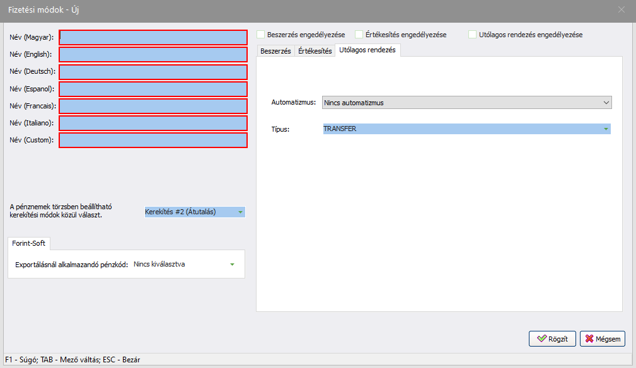Switch to the Értékesítés tab
The image size is (636, 368).
coord(315,51)
